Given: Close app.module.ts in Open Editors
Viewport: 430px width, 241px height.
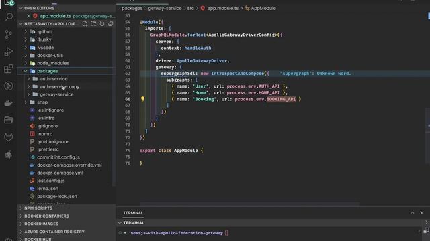Looking at the screenshot, I should click(28, 16).
